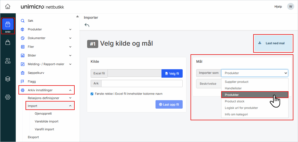The image size is (298, 142).
Task: Open the Importer som dropdown
Action: pyautogui.click(x=254, y=73)
